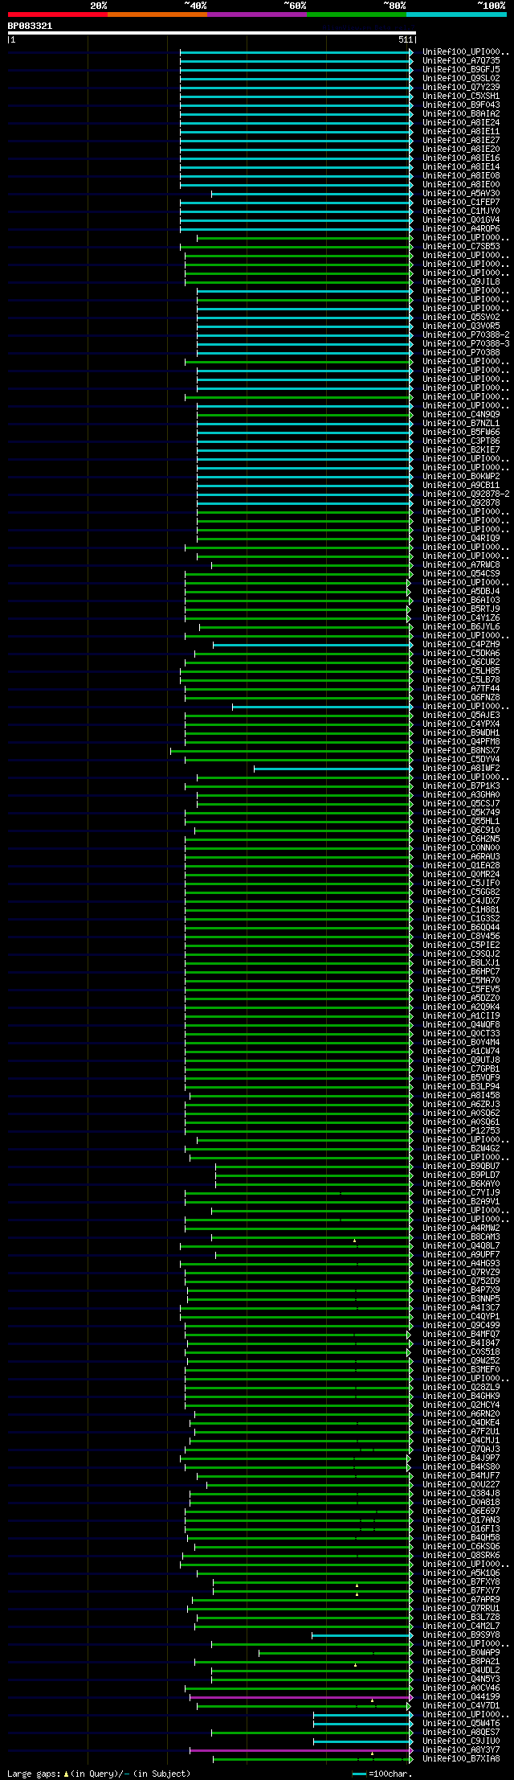Click label UniRef100_A8I458
Screen dimensions: 514x1780
461,1095
